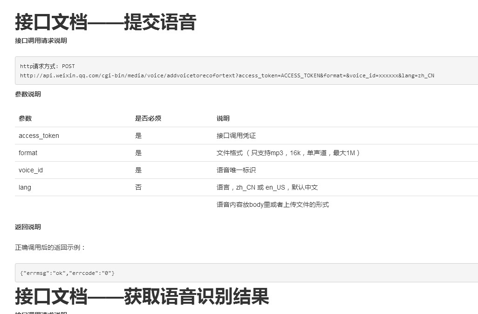
Task: Click the 否 value in the lang row
Action: 138,187
